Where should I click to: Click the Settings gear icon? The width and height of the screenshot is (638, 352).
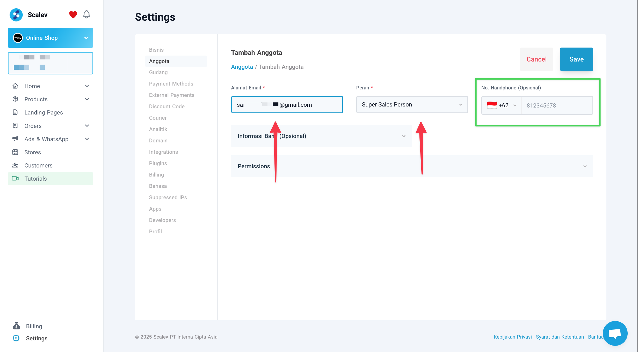click(x=16, y=338)
